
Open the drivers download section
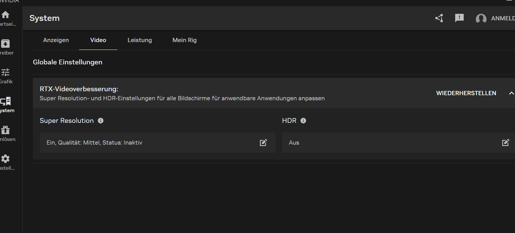point(5,43)
